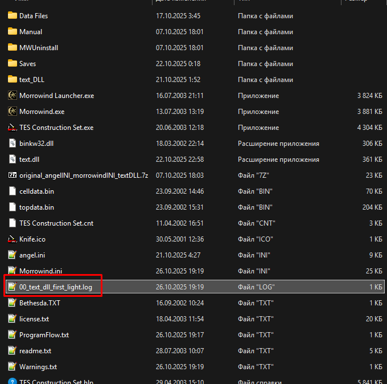Click the Knife.ico file icon
The image size is (387, 384).
[13, 239]
